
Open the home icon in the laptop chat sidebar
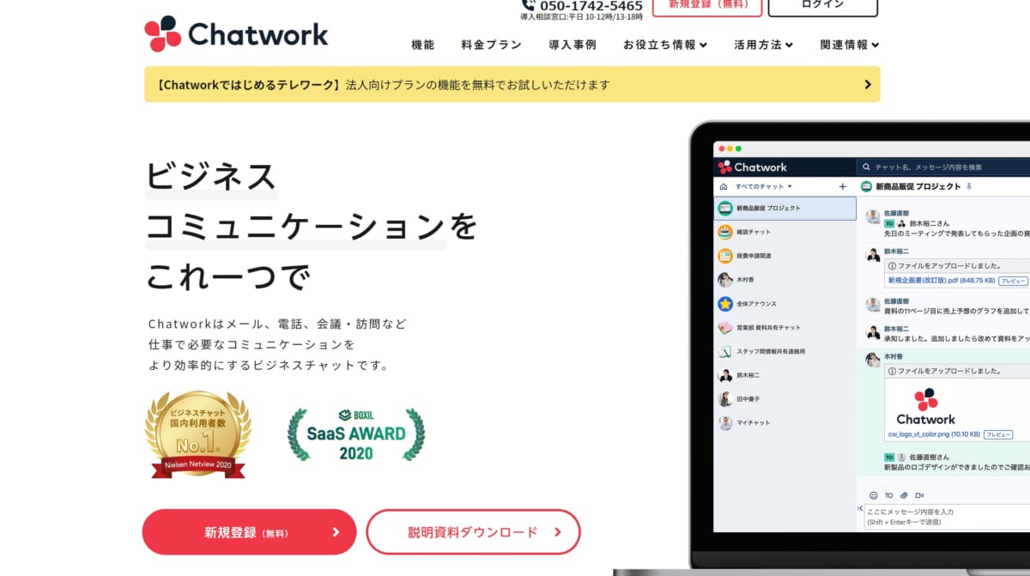[724, 186]
